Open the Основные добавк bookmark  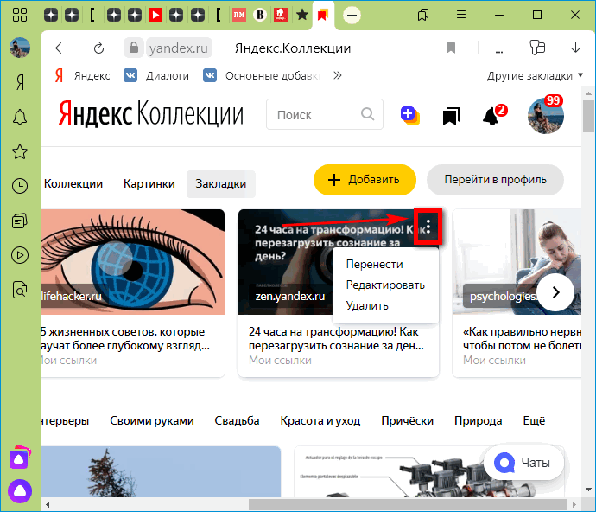tap(262, 76)
